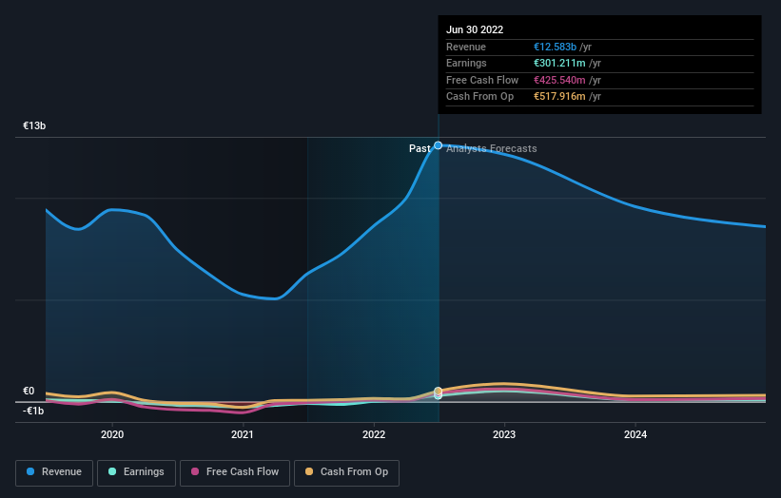Click the €425.540m free cash flow value

pos(559,80)
